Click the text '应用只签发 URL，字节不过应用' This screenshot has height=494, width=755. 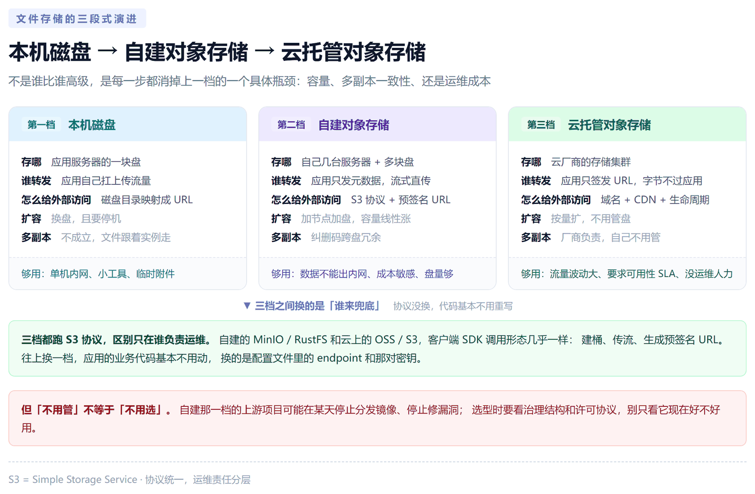[x=632, y=181]
